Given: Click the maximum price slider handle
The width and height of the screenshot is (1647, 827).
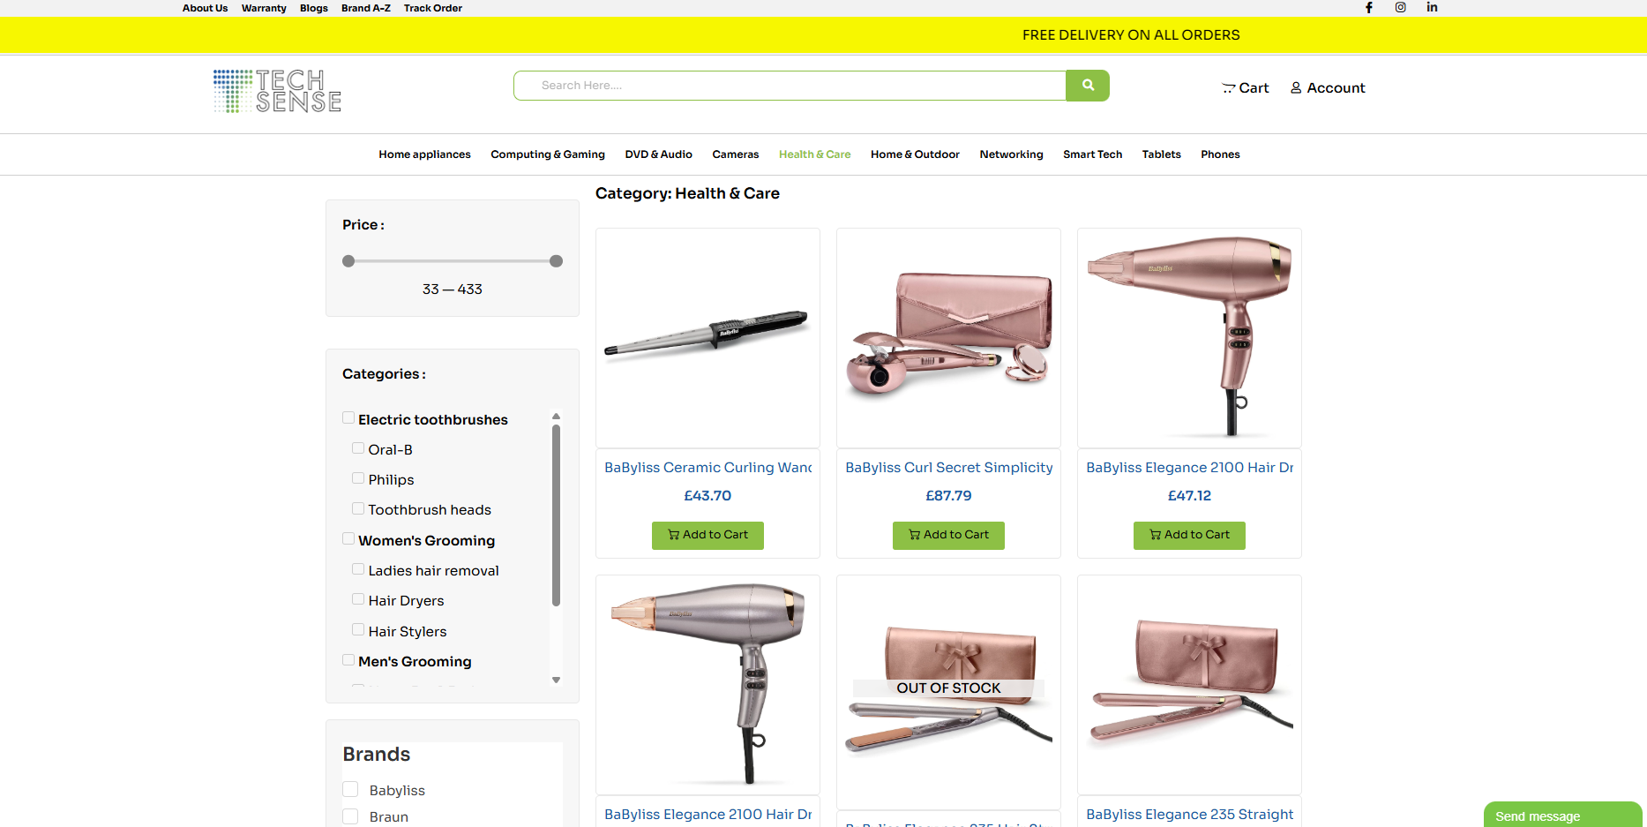Looking at the screenshot, I should click(x=556, y=261).
